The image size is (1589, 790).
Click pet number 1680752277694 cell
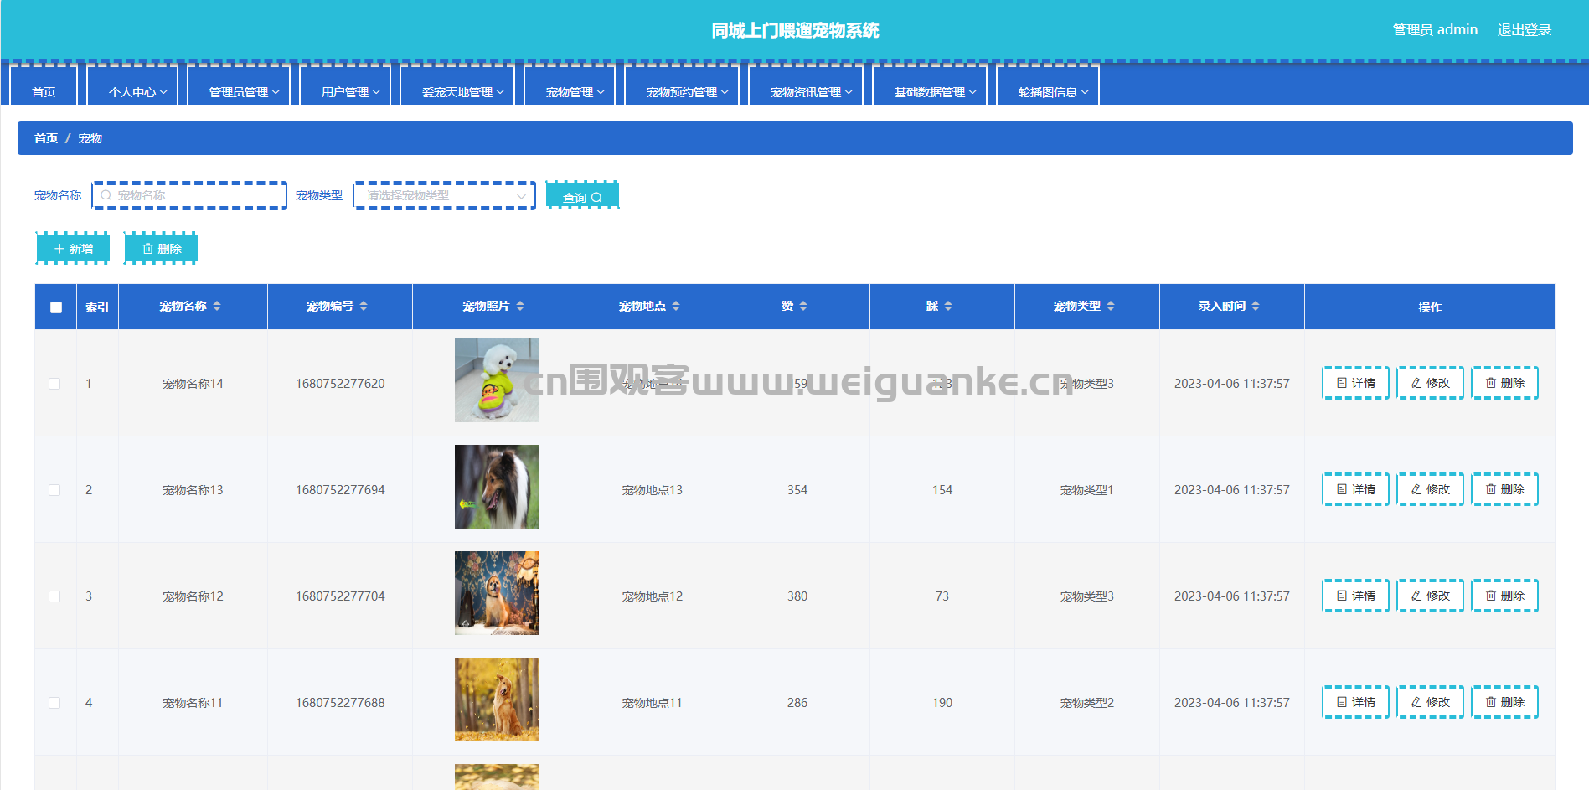pyautogui.click(x=340, y=490)
